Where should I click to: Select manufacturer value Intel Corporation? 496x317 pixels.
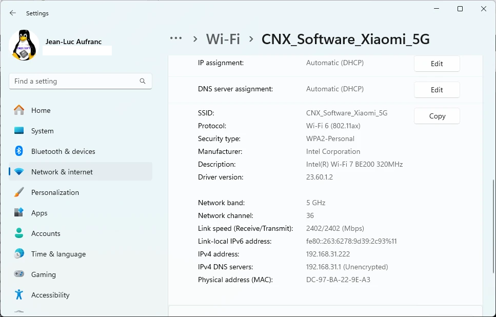tap(333, 151)
